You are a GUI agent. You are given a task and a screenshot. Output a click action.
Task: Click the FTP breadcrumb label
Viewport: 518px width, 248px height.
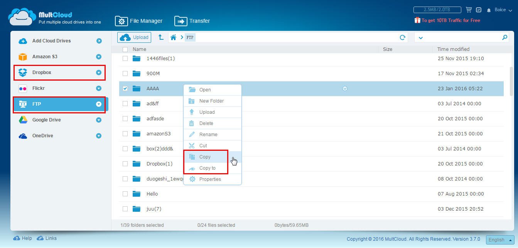point(190,37)
